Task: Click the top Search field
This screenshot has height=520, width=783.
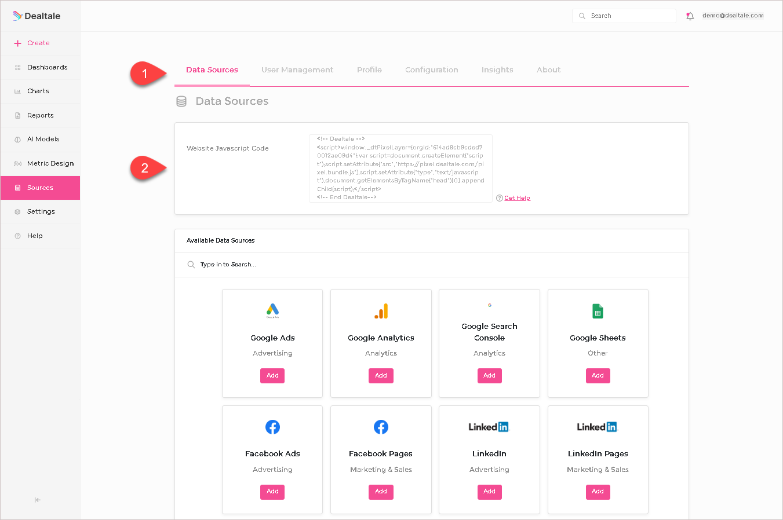Action: (x=624, y=16)
